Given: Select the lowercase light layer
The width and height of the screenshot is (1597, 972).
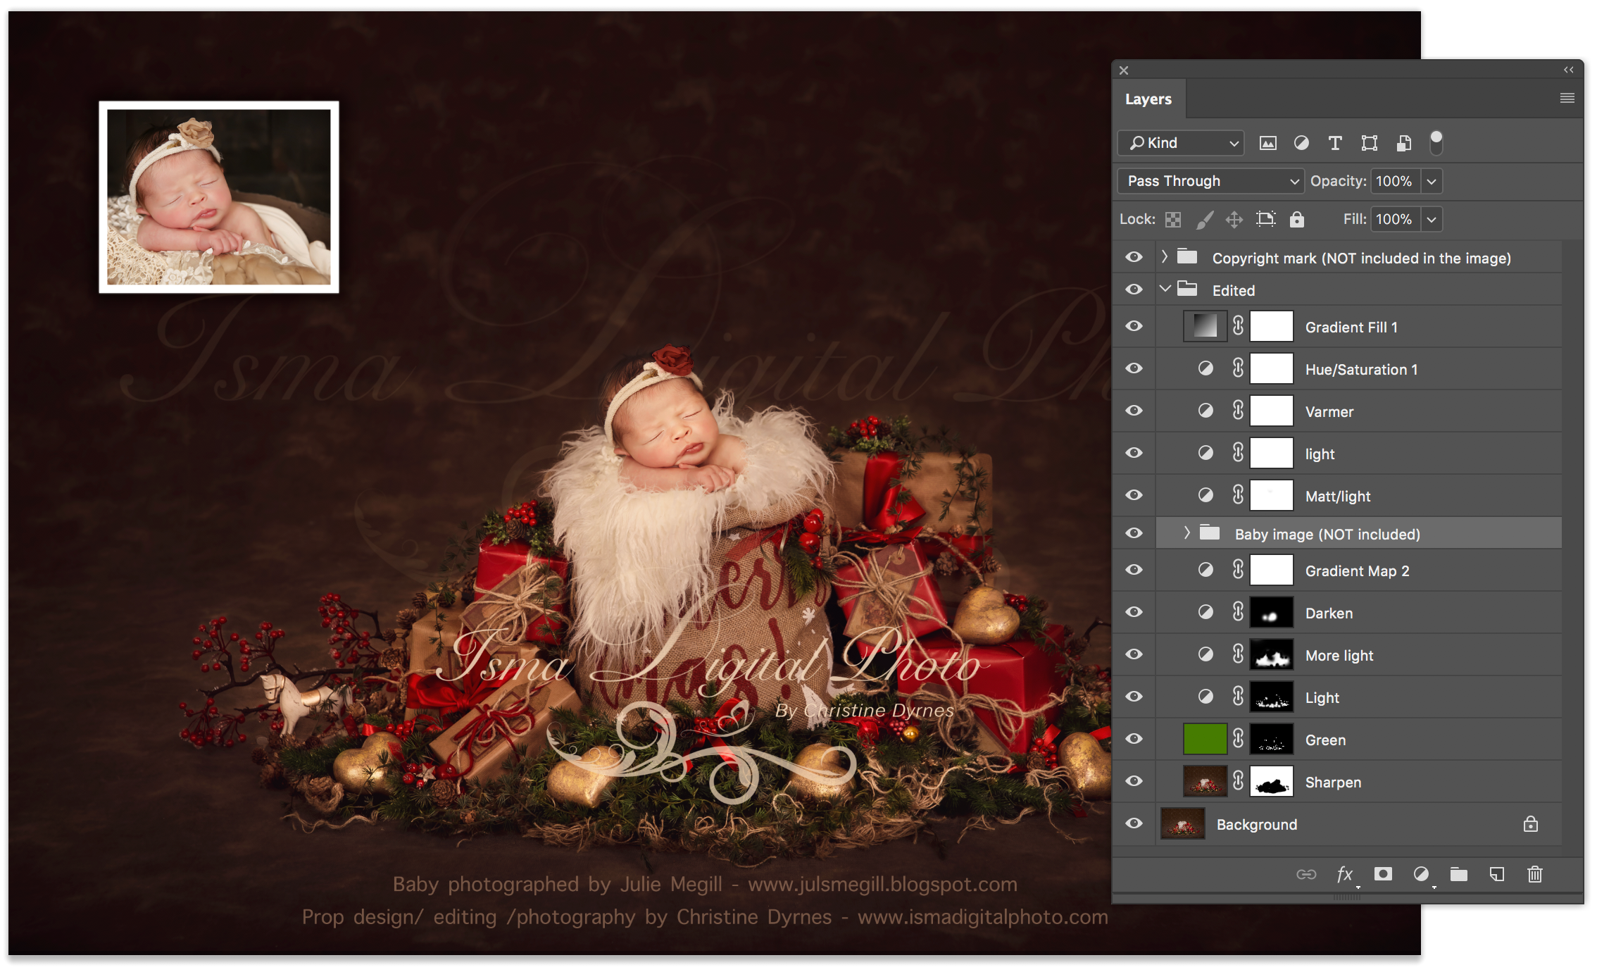Looking at the screenshot, I should (1359, 453).
